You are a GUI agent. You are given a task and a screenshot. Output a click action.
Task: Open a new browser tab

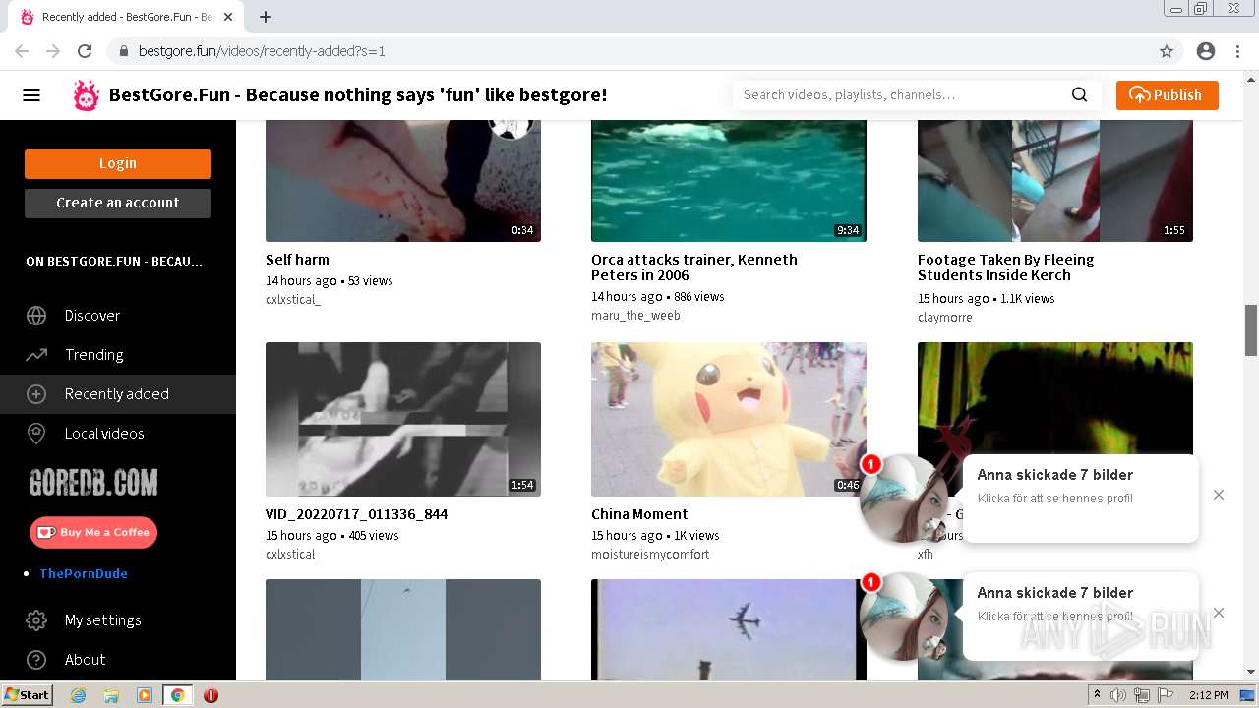266,17
